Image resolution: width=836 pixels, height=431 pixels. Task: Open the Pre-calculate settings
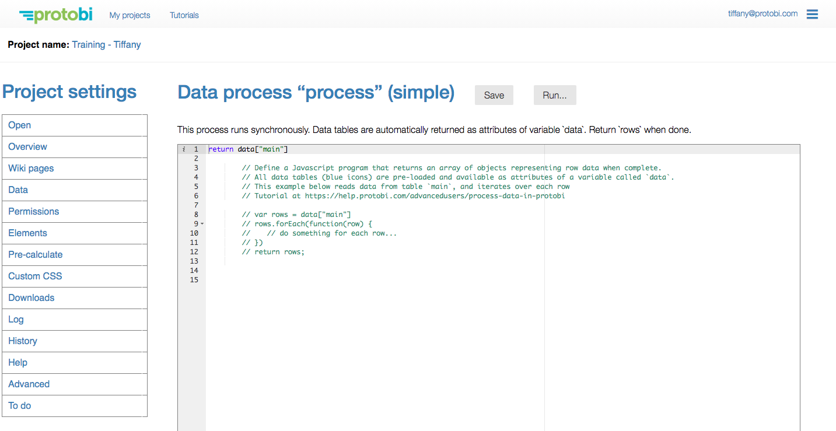[x=36, y=254]
